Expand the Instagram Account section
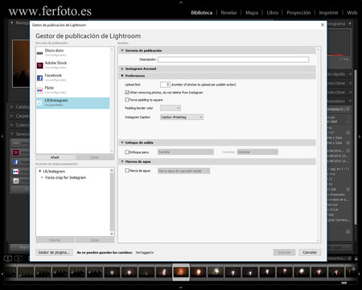Image resolution: width=362 pixels, height=290 pixels. (x=122, y=68)
